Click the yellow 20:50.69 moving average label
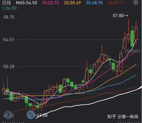142x123 pixels. (72, 3)
